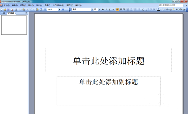Apply font color with the A icon

158,10
